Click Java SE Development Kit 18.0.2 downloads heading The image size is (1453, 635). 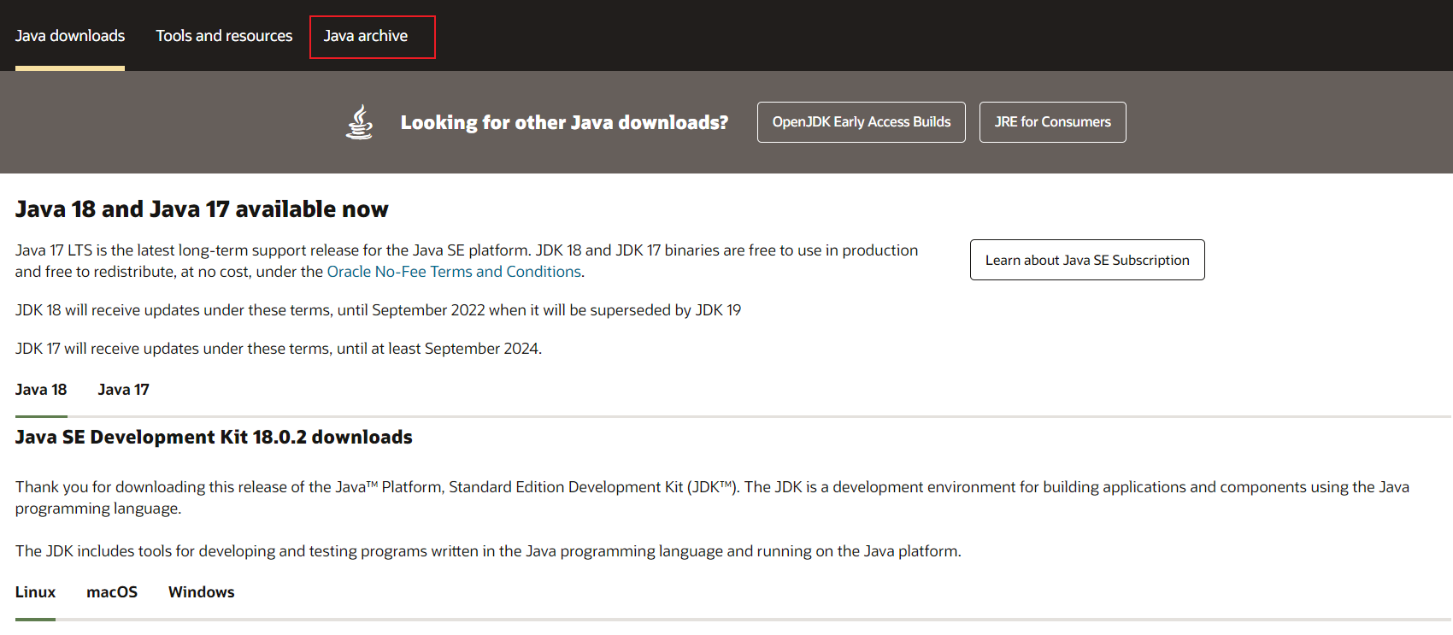pyautogui.click(x=214, y=437)
